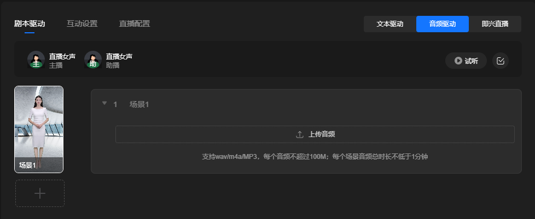
Task: Open the 互动设置 tab
Action: tap(82, 24)
